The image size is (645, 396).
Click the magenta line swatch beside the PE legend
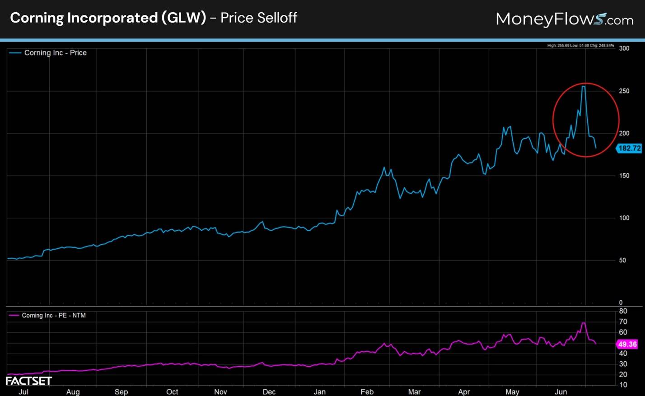click(x=14, y=316)
